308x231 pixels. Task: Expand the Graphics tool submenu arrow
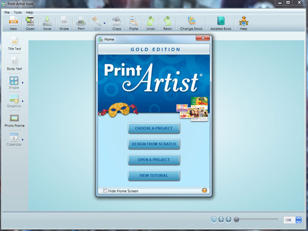click(x=23, y=101)
